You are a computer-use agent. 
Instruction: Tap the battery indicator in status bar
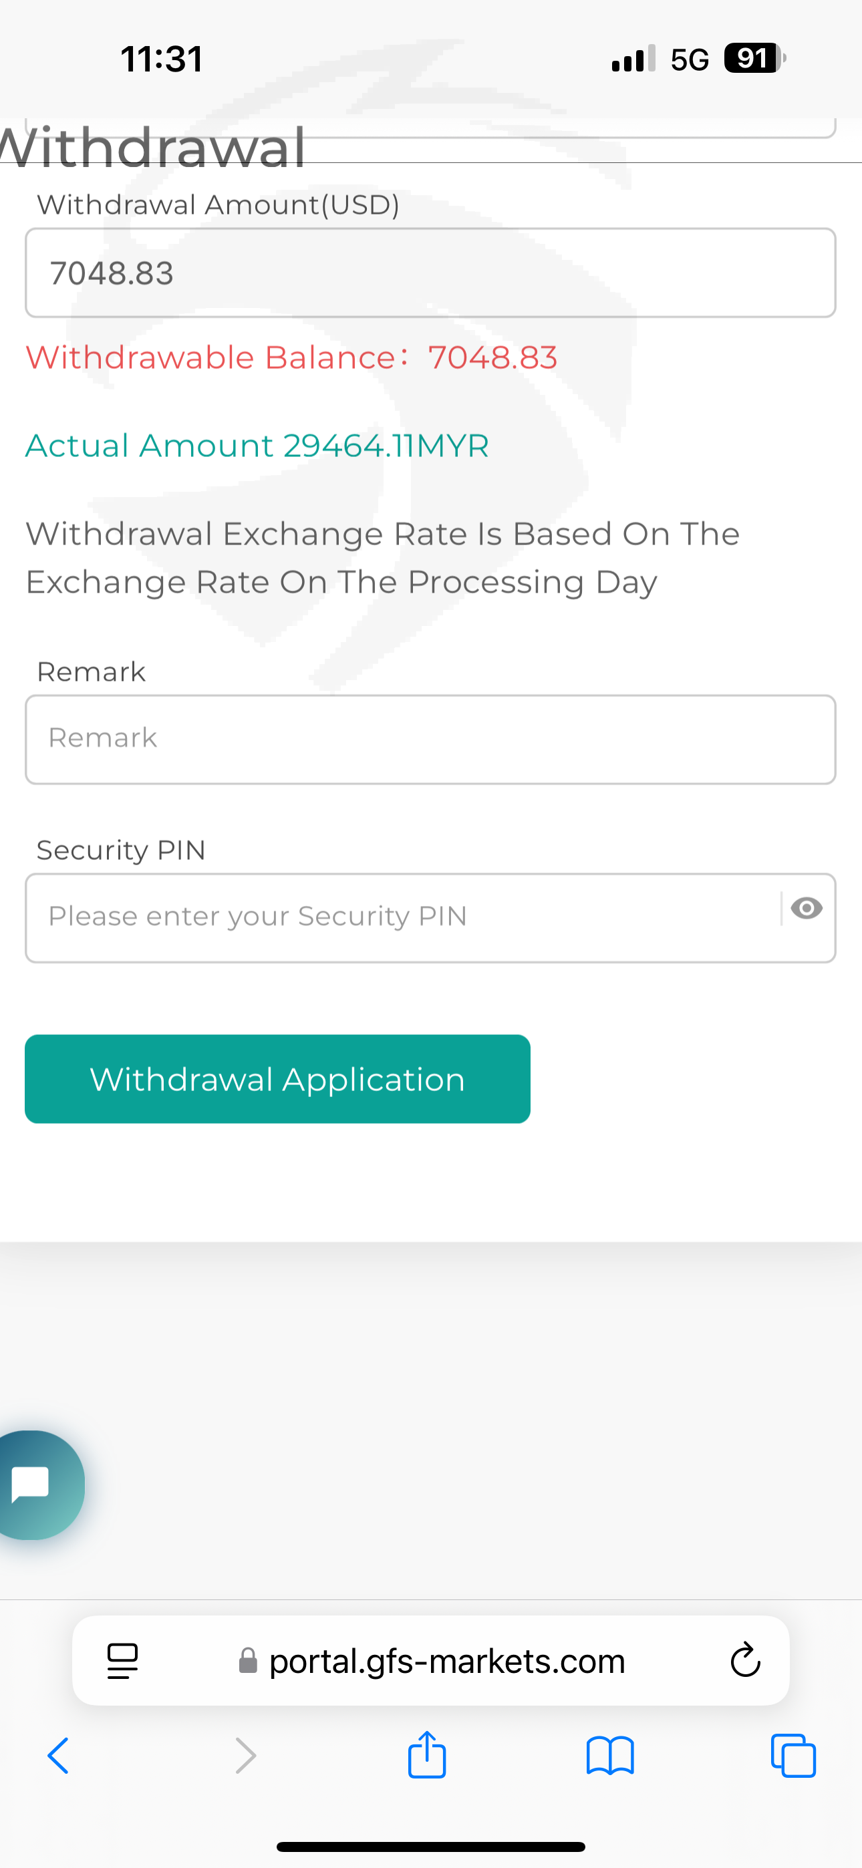(x=754, y=59)
